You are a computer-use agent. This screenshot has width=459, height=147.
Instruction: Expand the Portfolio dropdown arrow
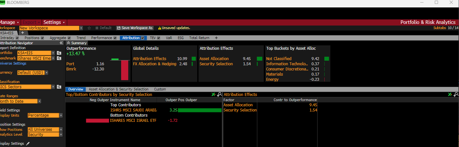click(53, 53)
